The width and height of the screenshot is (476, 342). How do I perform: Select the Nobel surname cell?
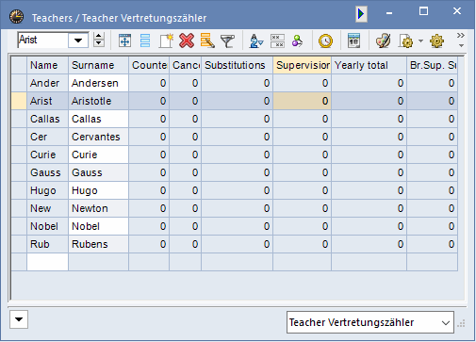[98, 226]
